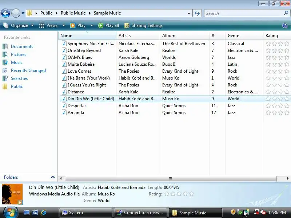This screenshot has height=218, width=291.
Task: Set rating stars for Symphony No. 3 row
Action: point(278,44)
